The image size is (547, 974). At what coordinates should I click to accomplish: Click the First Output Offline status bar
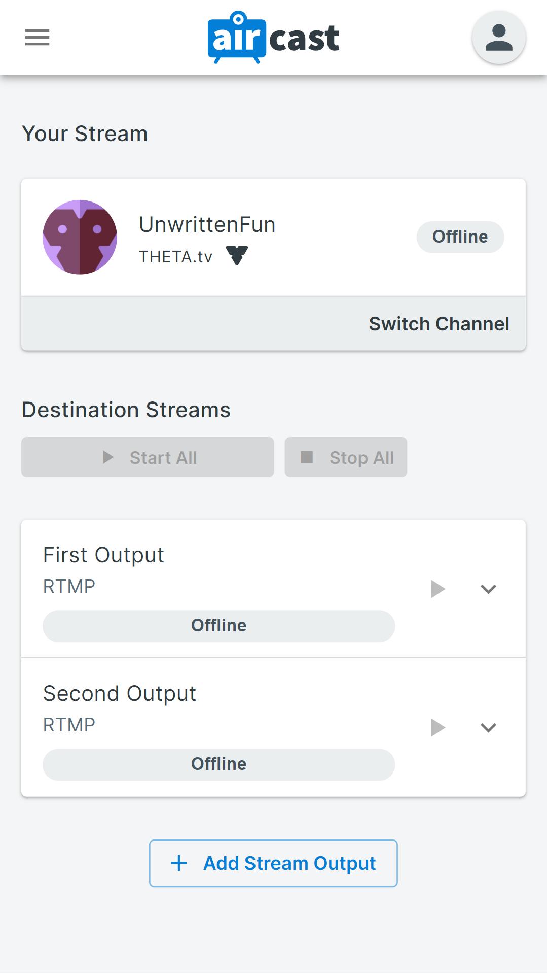pos(218,626)
